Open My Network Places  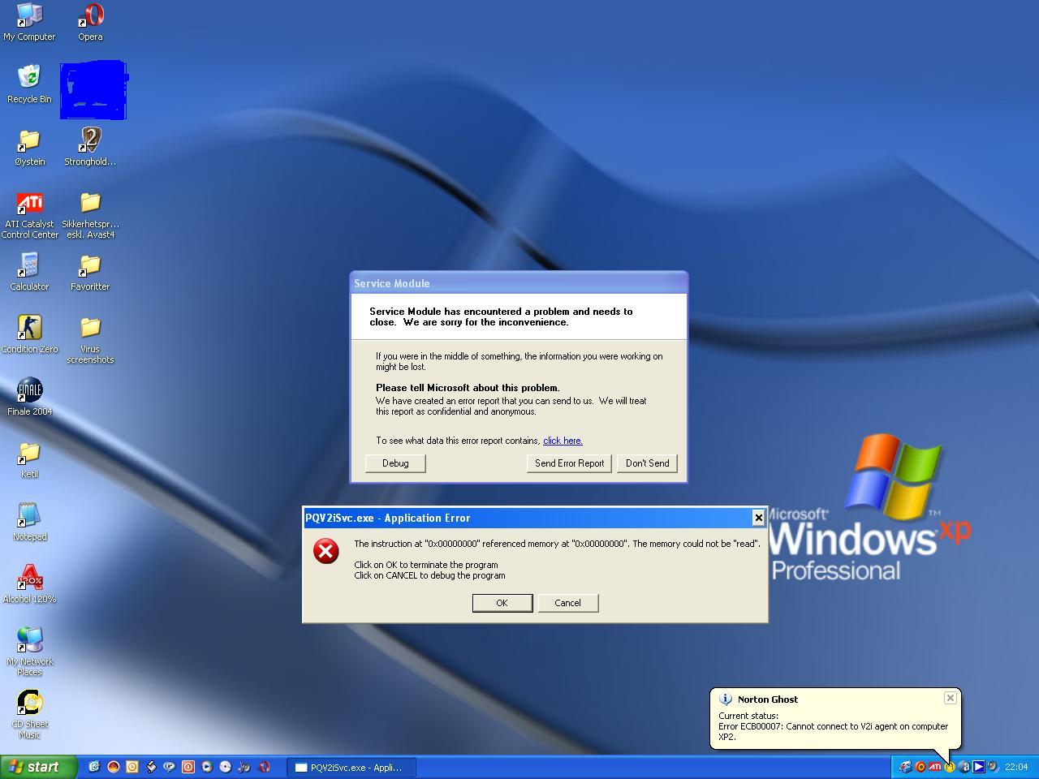coord(29,651)
